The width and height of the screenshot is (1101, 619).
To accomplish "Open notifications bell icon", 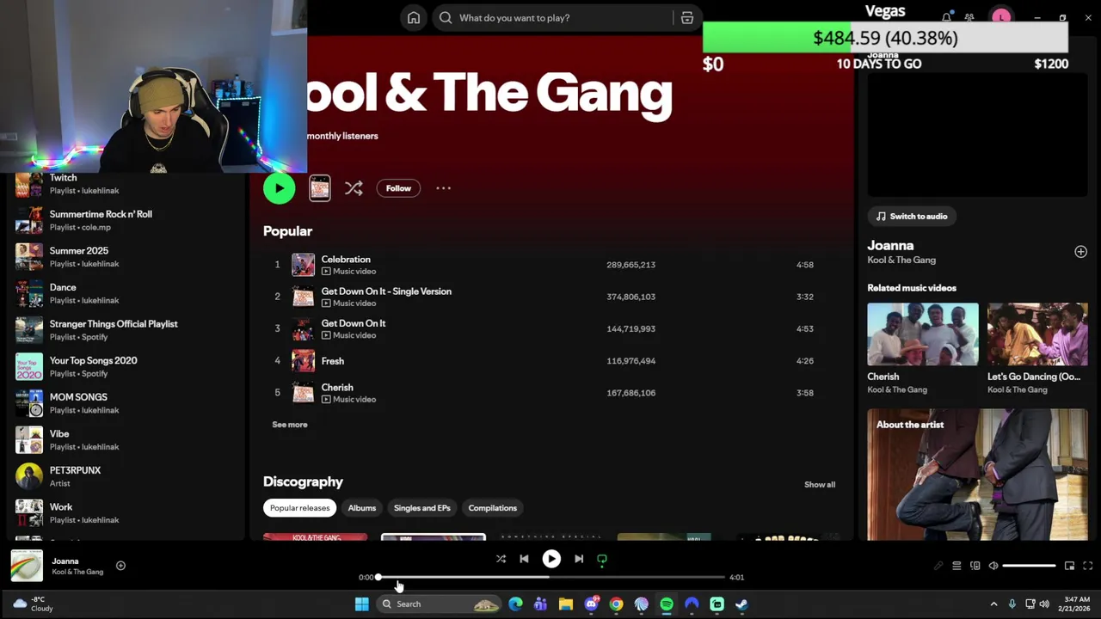I will click(946, 17).
